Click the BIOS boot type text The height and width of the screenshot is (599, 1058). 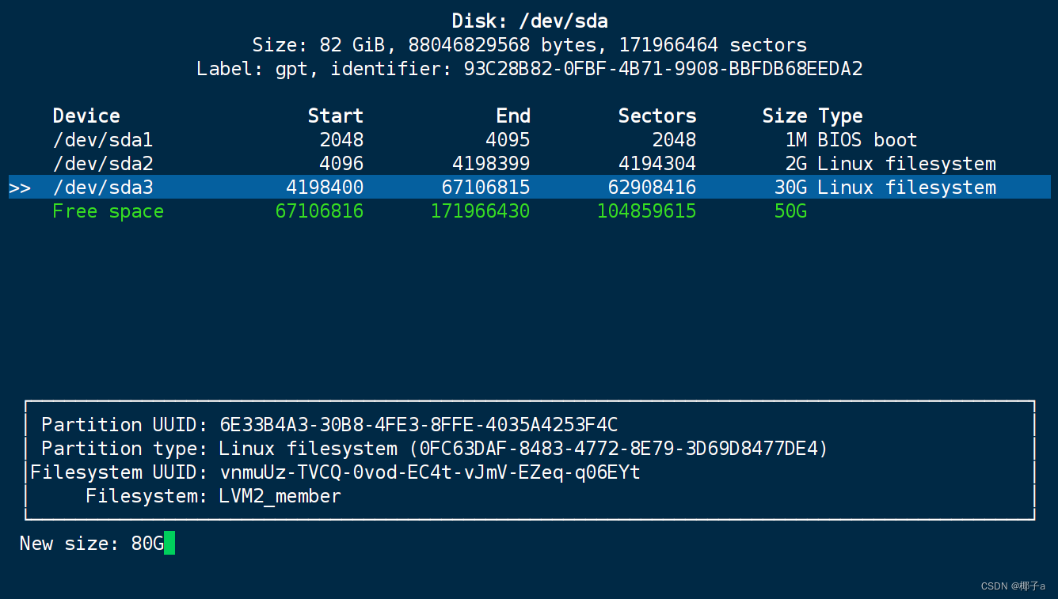tap(867, 140)
